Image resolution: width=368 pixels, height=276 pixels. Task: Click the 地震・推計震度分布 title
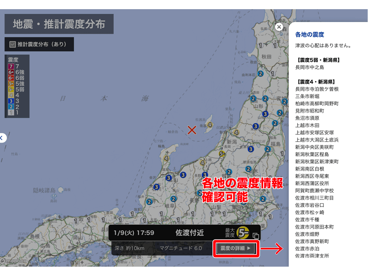[59, 24]
